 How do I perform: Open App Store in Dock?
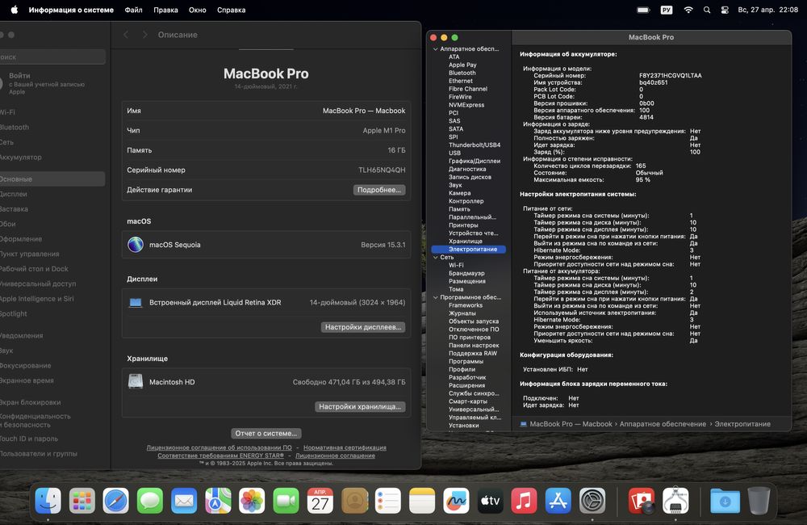(558, 500)
